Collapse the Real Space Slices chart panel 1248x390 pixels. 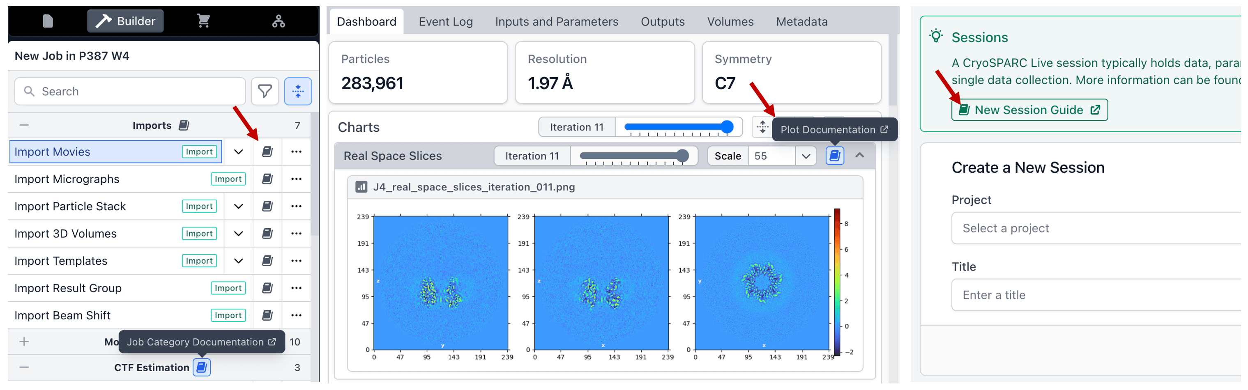[859, 155]
